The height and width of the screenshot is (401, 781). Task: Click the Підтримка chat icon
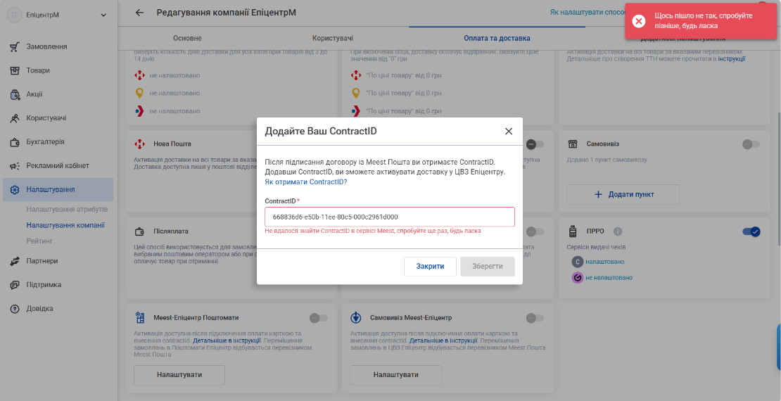(15, 285)
